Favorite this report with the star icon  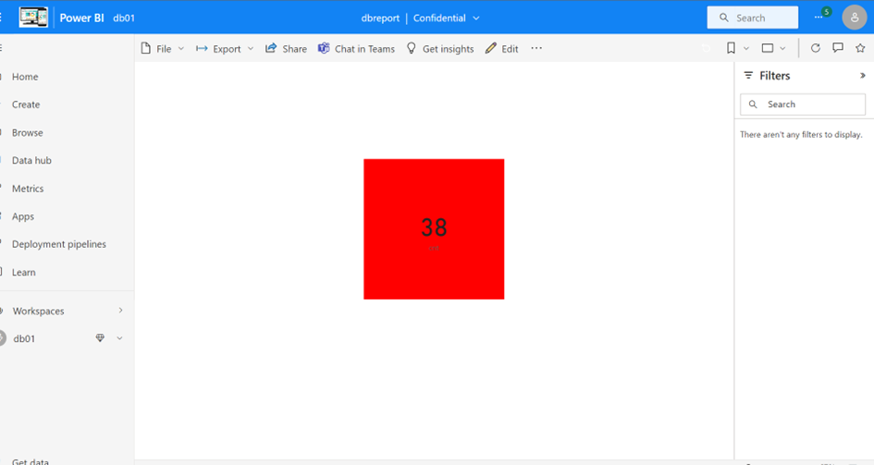(860, 49)
